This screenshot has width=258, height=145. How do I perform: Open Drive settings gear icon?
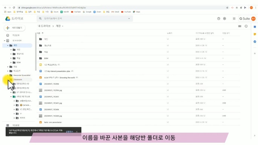click(224, 18)
